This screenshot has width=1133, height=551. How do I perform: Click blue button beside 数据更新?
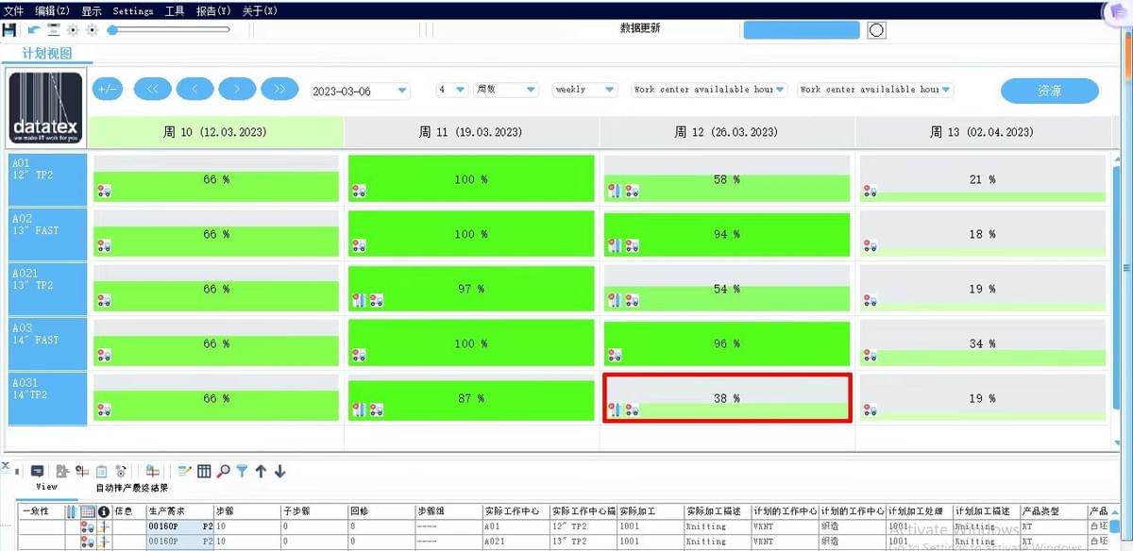pyautogui.click(x=802, y=29)
